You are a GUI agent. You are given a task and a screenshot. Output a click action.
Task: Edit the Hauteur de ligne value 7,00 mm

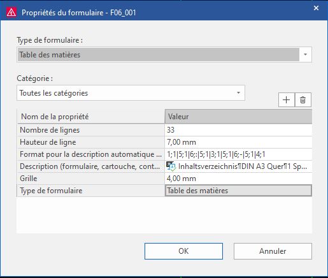(x=238, y=142)
